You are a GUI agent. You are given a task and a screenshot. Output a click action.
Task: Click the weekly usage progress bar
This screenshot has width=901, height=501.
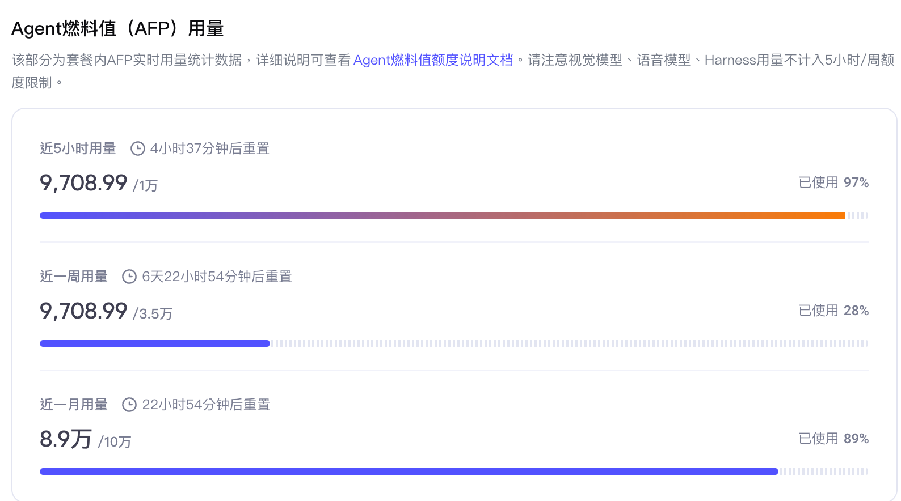tap(454, 343)
